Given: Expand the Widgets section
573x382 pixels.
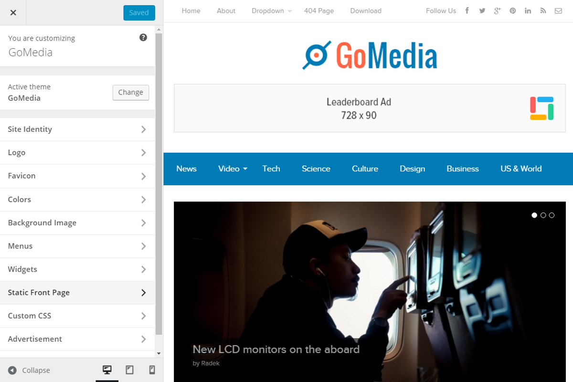Looking at the screenshot, I should point(77,269).
